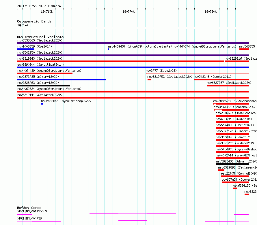Open the nsv6329316 variant label
Viewport: 257px width, 225px height.
(x=241, y=58)
